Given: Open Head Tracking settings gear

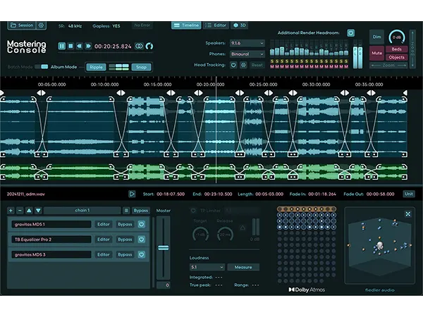Looking at the screenshot, I should pos(243,65).
